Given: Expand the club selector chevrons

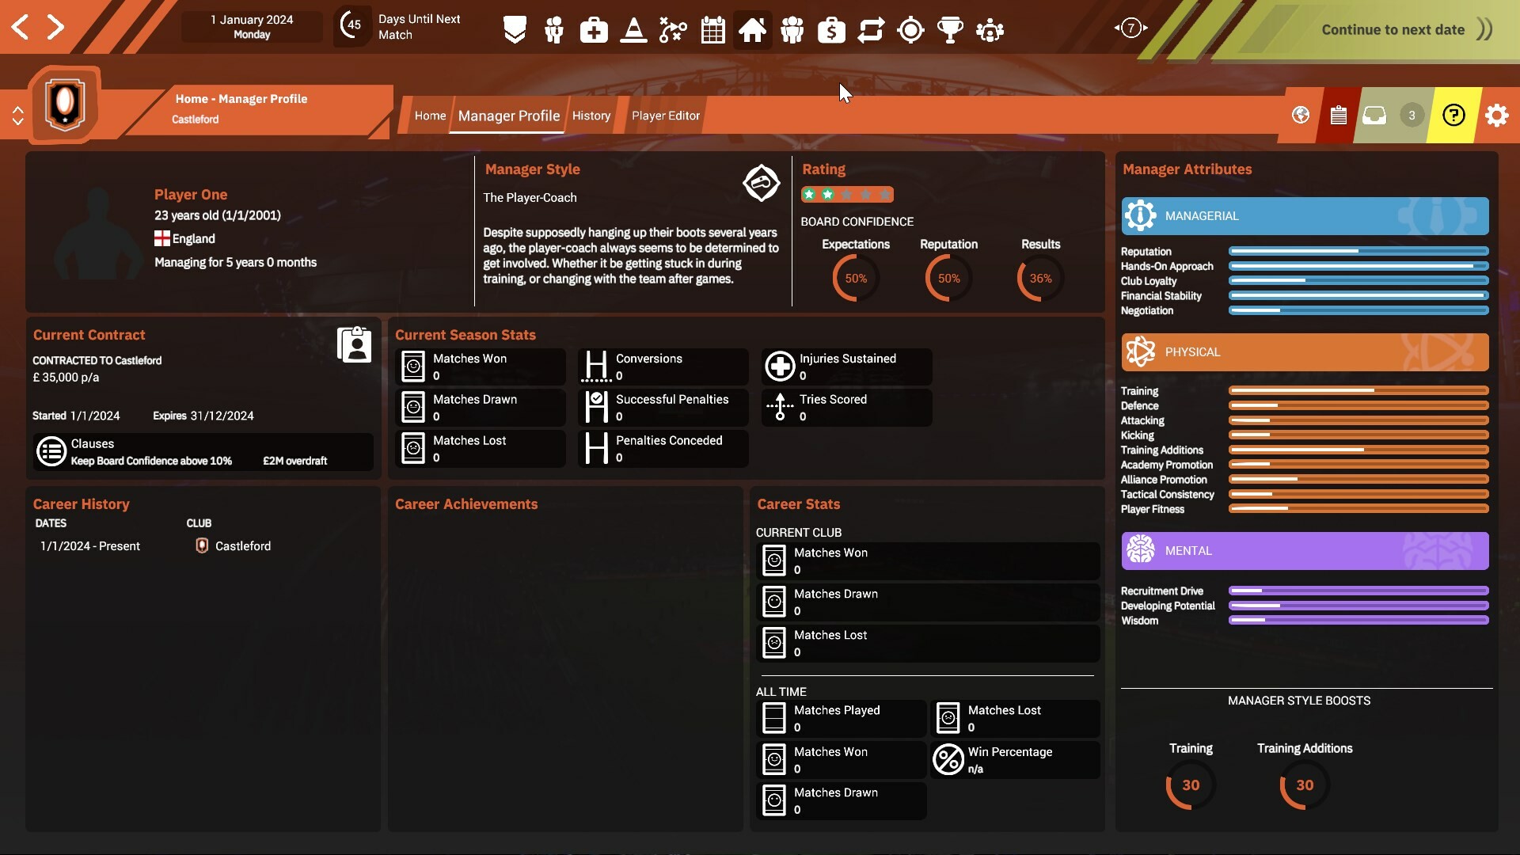Looking at the screenshot, I should click(17, 115).
